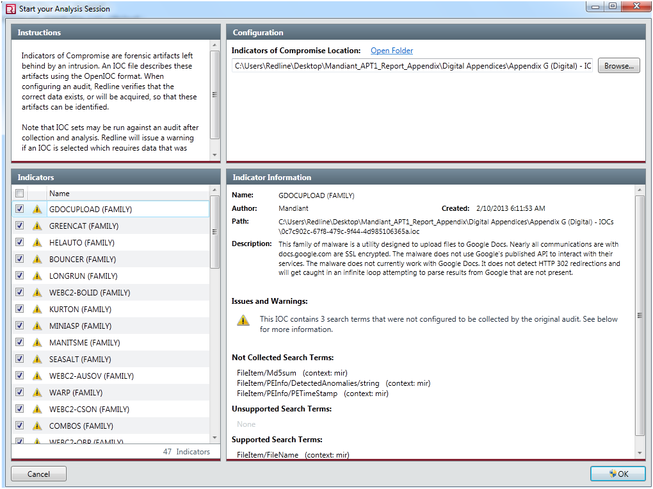The height and width of the screenshot is (489, 653).
Task: Click the warning icon next to WARP (FAMILY)
Action: 37,392
